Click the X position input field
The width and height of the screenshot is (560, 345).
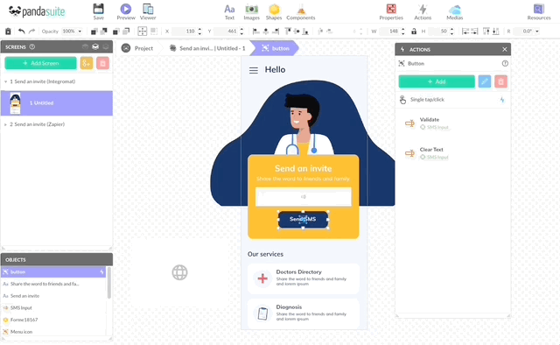click(184, 32)
